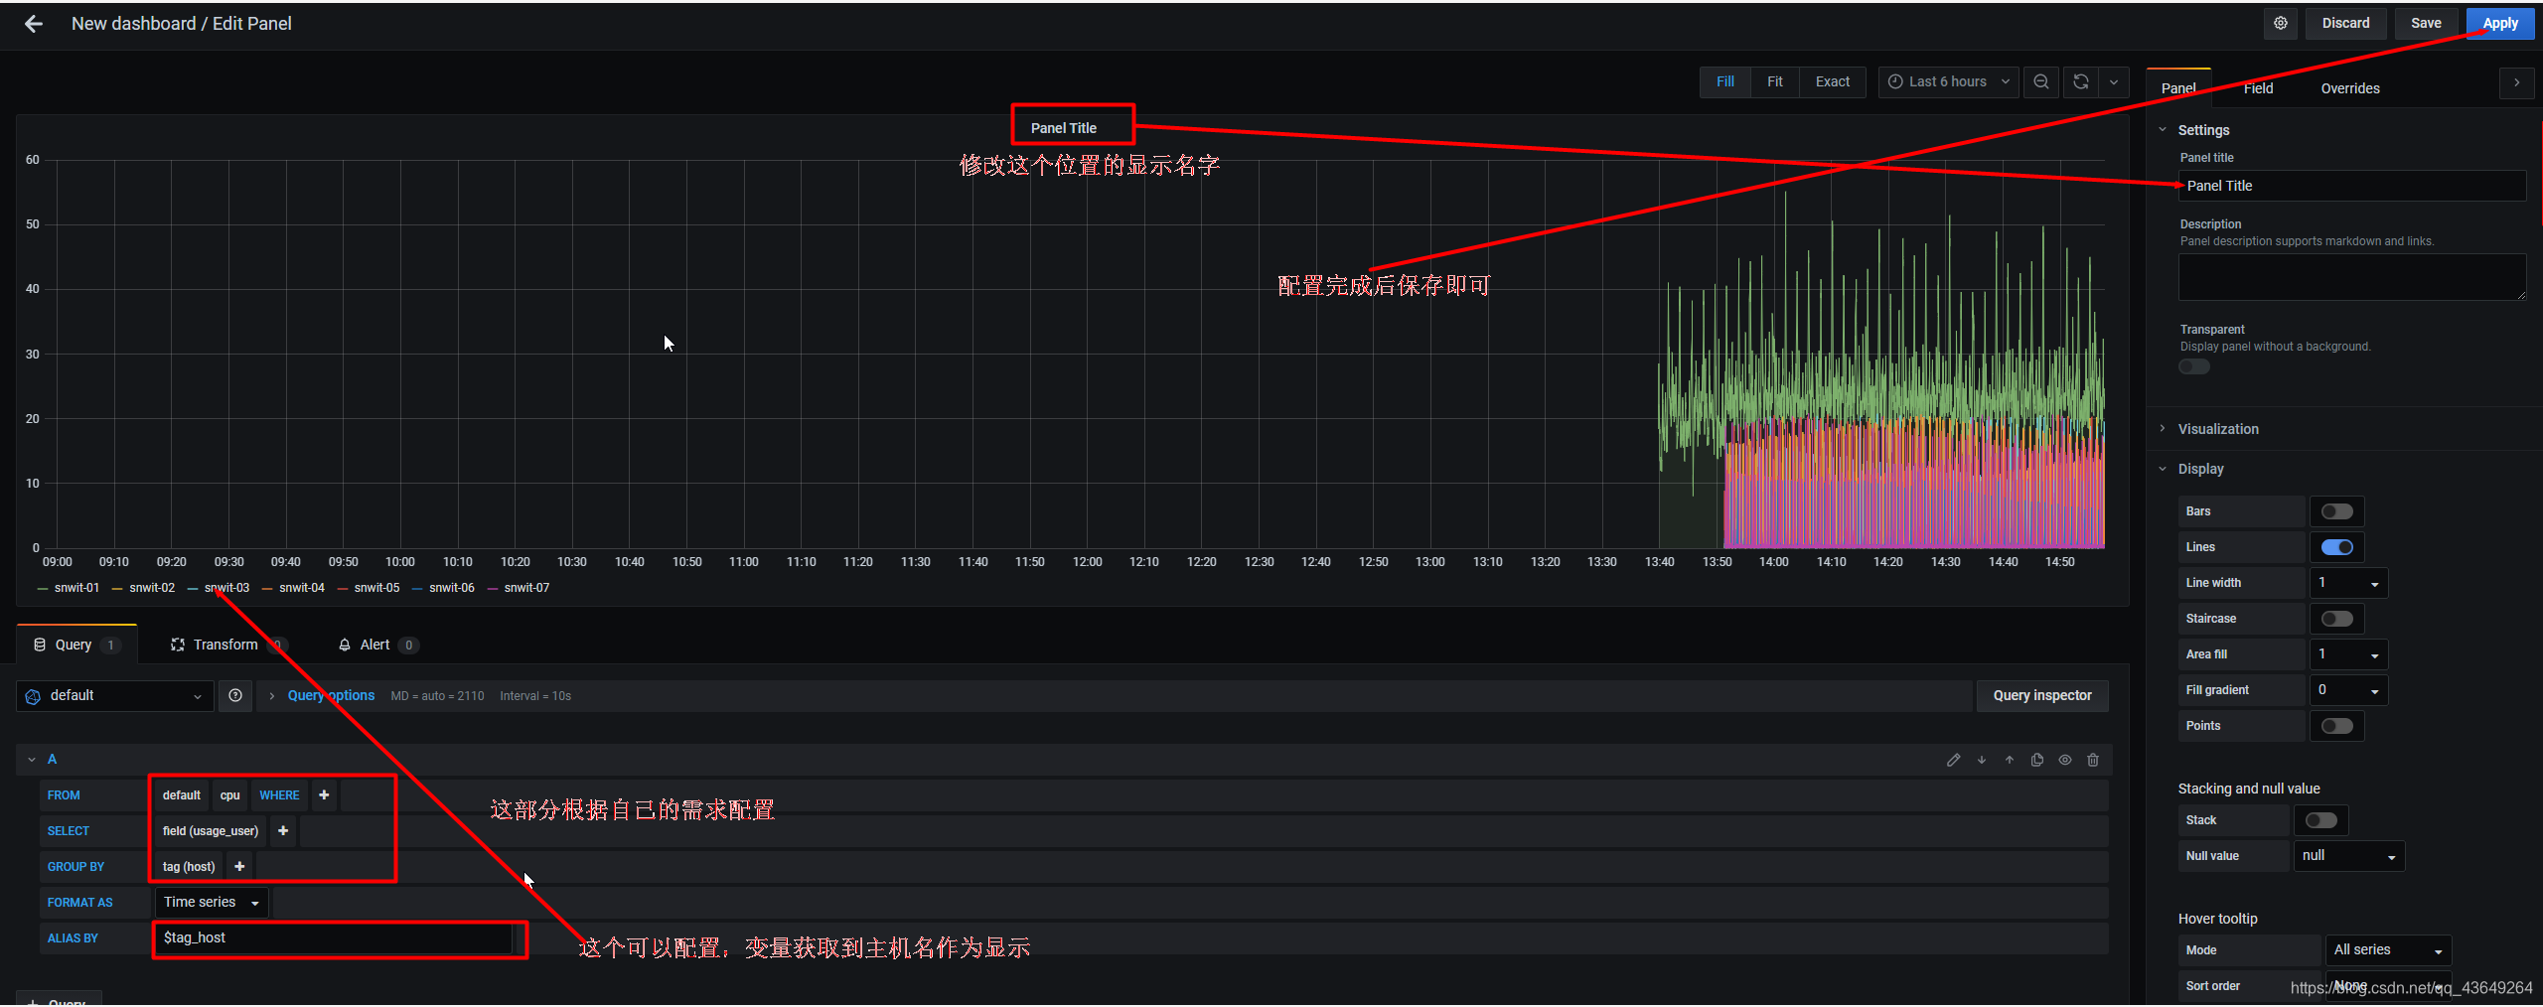Open Null value dropdown

2349,856
